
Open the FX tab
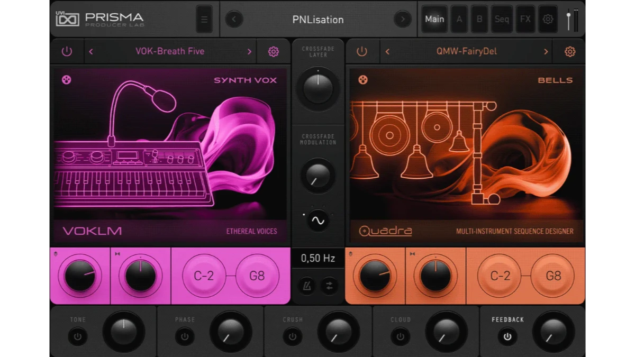coord(525,20)
